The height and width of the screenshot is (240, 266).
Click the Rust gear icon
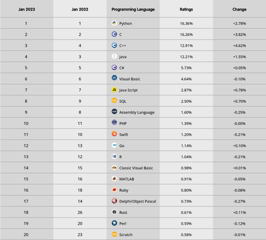click(x=114, y=212)
